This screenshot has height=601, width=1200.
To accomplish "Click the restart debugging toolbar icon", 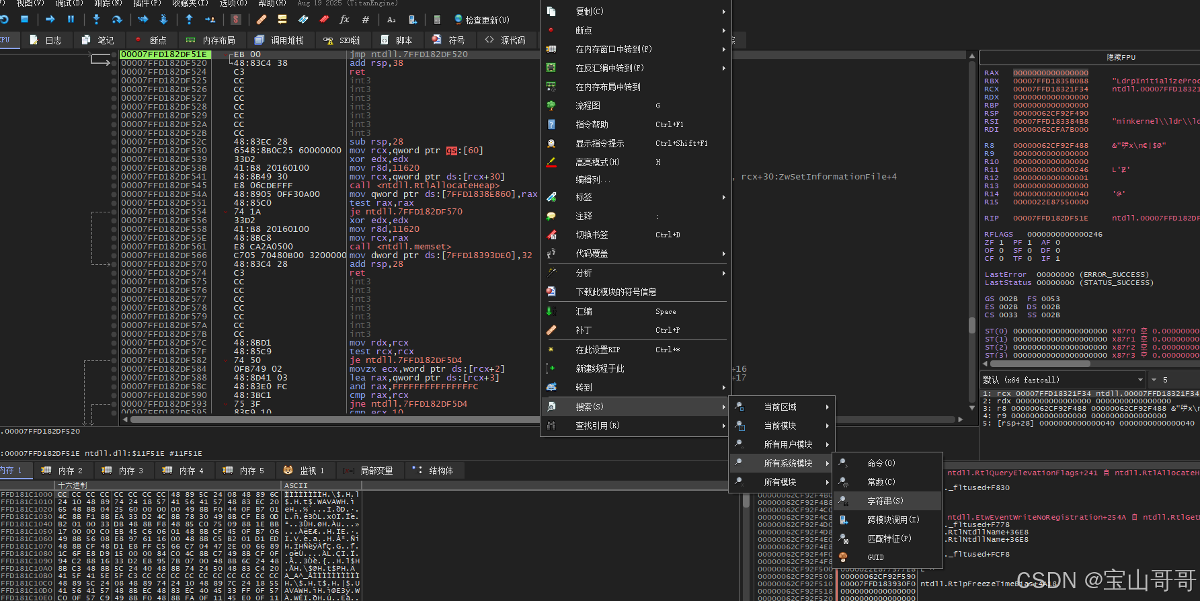I will point(4,19).
